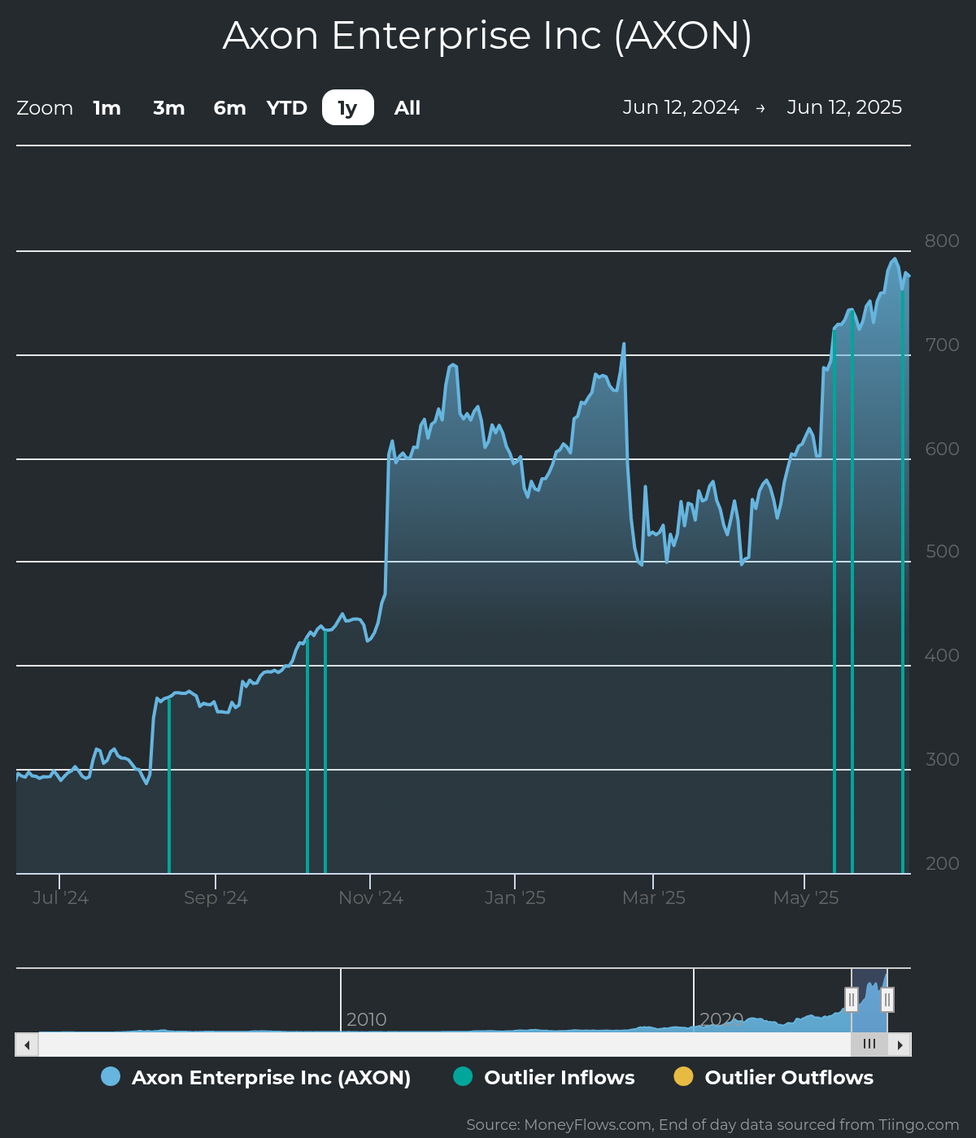Select the 1y zoom button
Image resolution: width=976 pixels, height=1138 pixels.
click(348, 107)
